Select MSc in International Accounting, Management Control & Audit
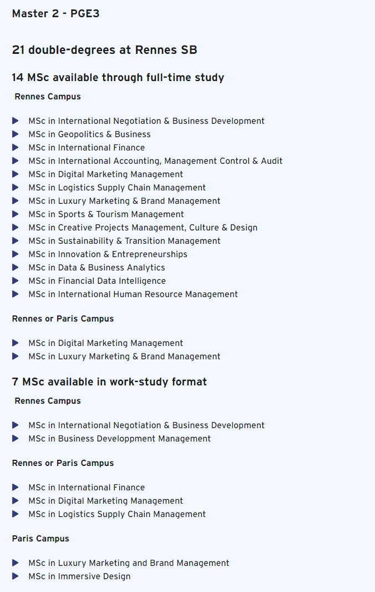This screenshot has width=375, height=592. (x=155, y=161)
